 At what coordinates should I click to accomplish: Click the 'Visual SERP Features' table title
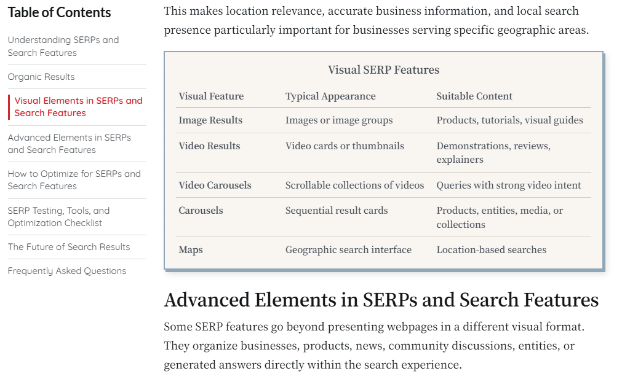coord(383,69)
